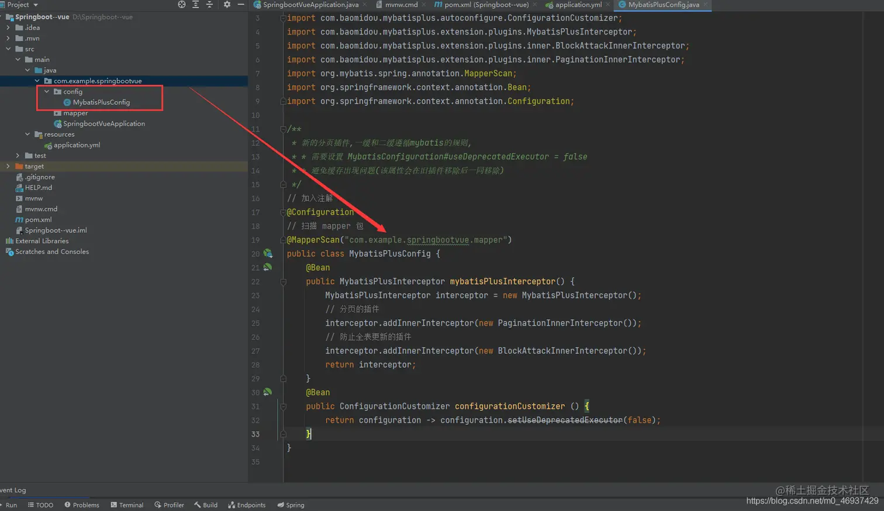Expand the test folder

point(18,156)
